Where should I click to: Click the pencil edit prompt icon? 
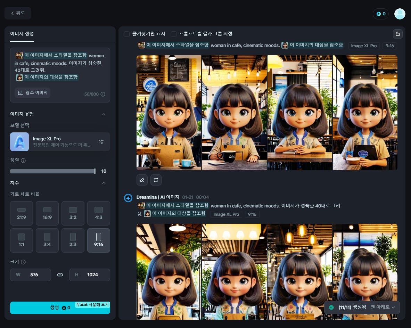(x=142, y=180)
